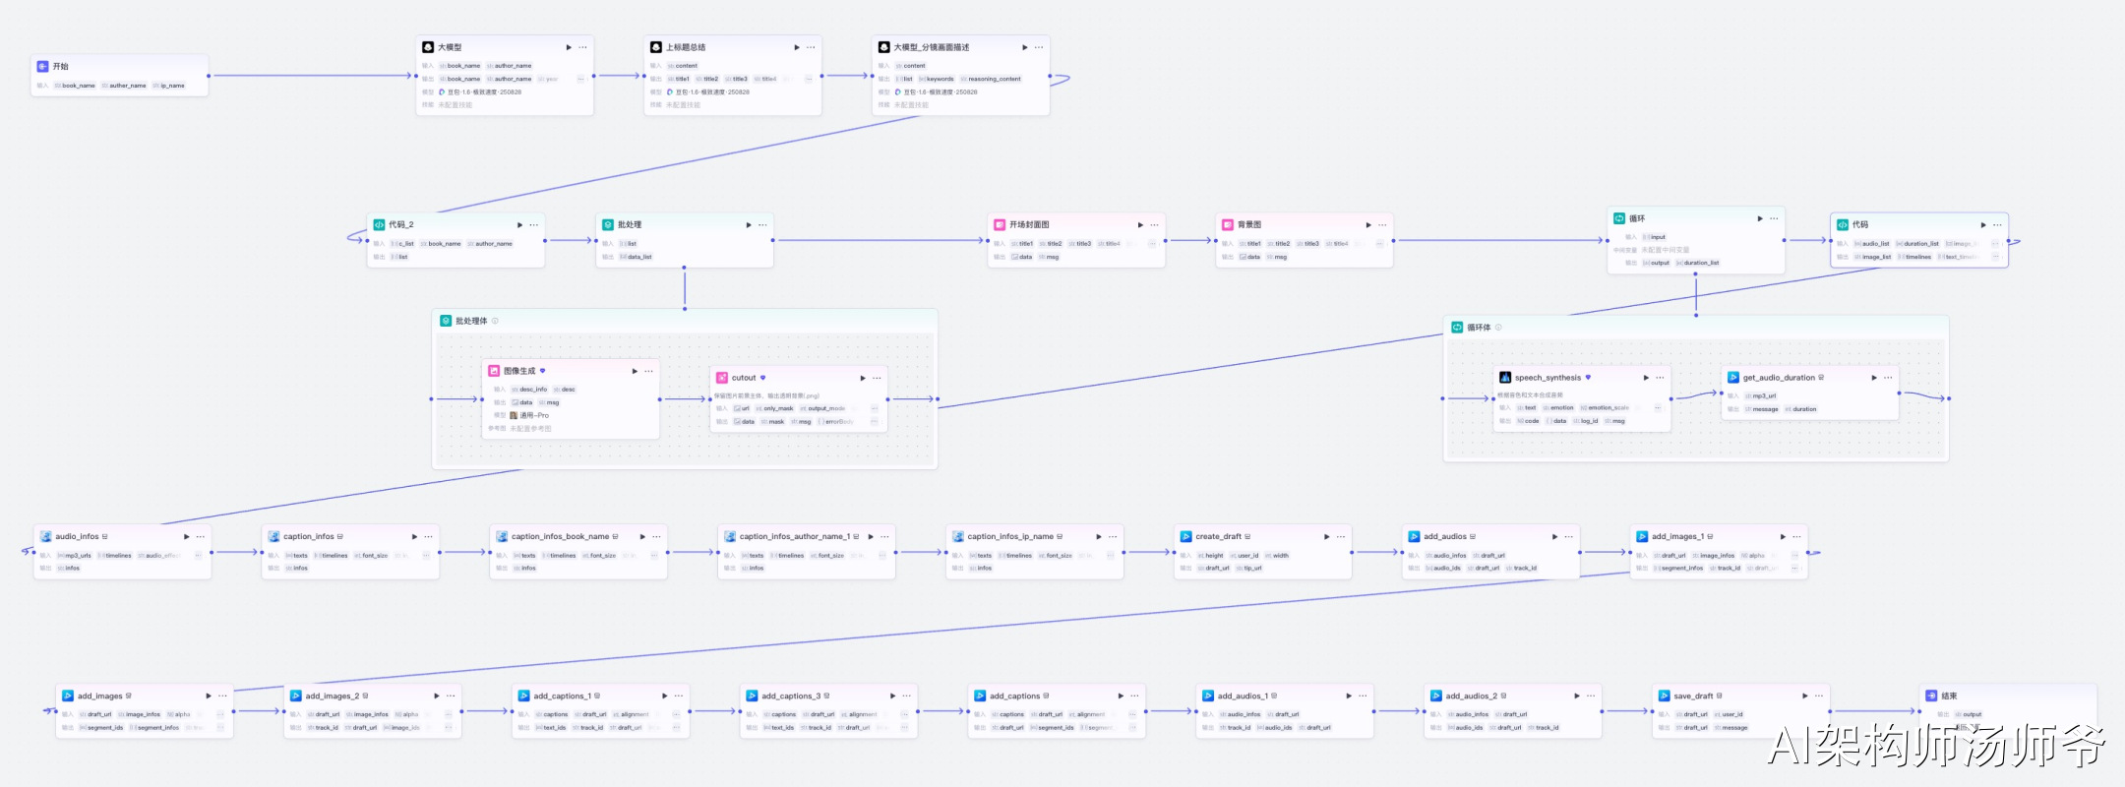Open the three-dot menu on 上标题总结

pyautogui.click(x=811, y=47)
